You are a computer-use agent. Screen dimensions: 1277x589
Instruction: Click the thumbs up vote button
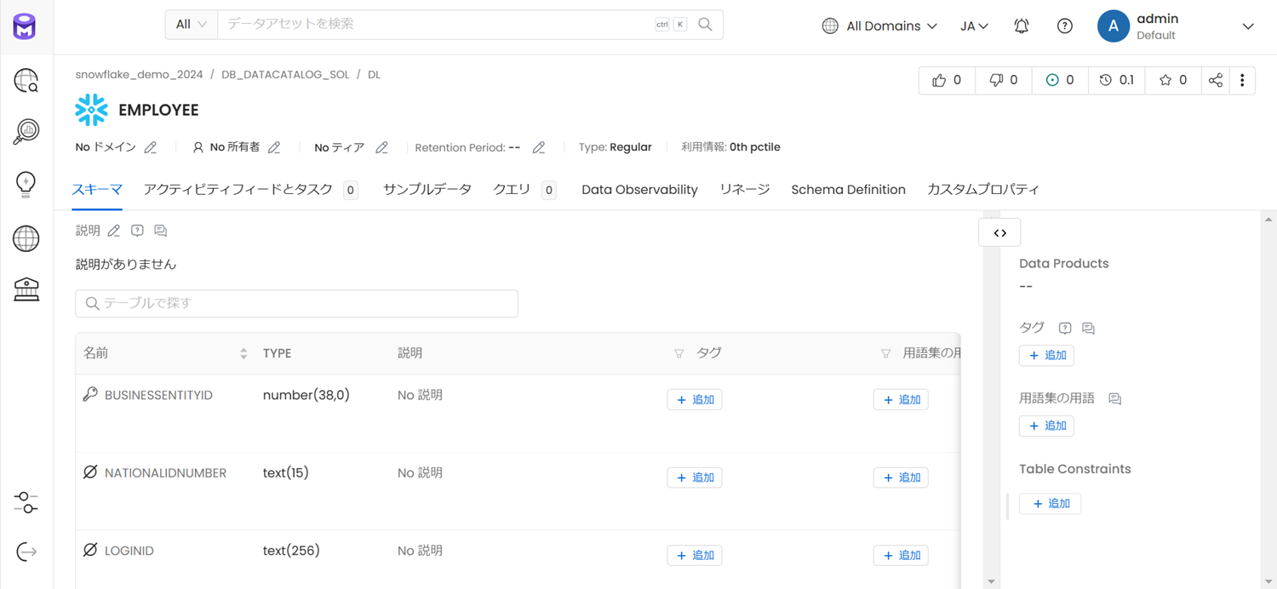[x=947, y=80]
